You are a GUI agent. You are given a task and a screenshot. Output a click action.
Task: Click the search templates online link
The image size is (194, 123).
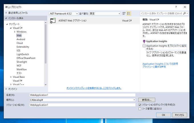click(x=94, y=88)
